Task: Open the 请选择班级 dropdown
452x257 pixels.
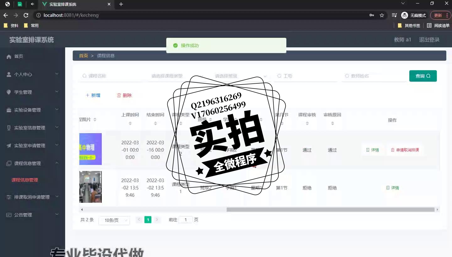Action: (241, 76)
